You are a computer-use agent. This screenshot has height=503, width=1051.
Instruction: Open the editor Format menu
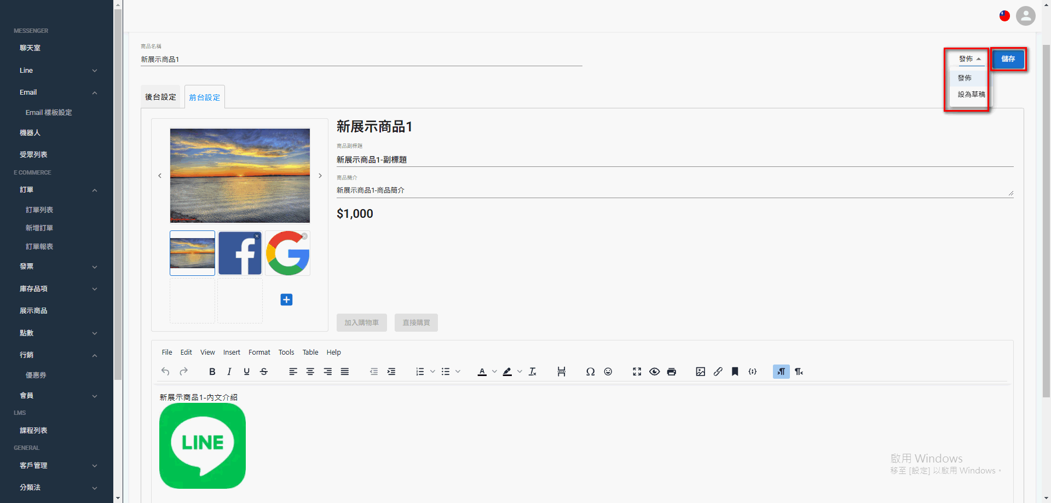point(259,352)
